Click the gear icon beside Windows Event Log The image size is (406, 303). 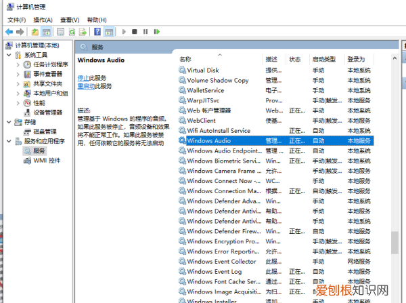pyautogui.click(x=182, y=271)
